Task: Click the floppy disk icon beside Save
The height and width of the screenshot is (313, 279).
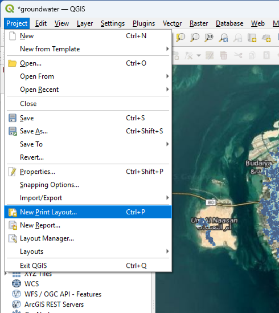Action: (x=13, y=118)
